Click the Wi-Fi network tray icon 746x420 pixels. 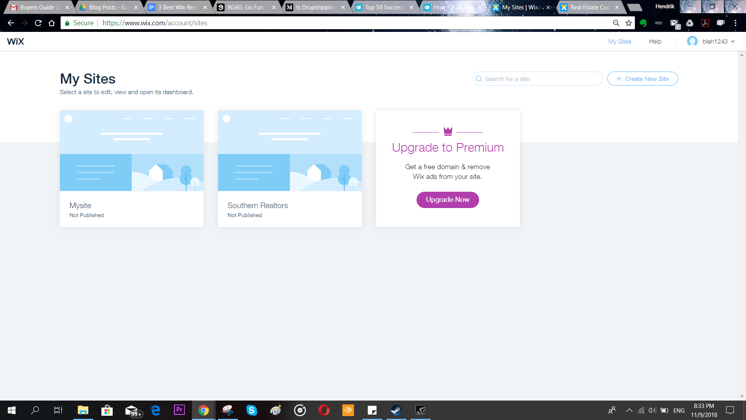(x=641, y=411)
